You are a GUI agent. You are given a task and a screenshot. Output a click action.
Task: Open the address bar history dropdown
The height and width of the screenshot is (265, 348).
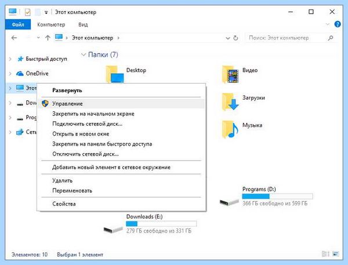pyautogui.click(x=228, y=38)
